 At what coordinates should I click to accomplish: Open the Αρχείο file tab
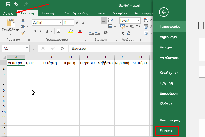coord(8,13)
